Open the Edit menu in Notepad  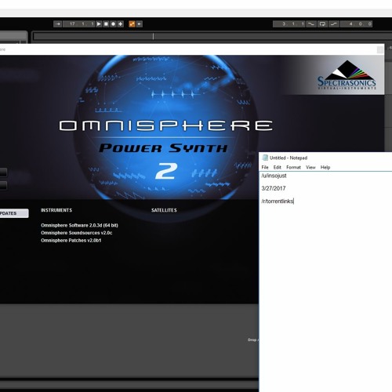278,167
